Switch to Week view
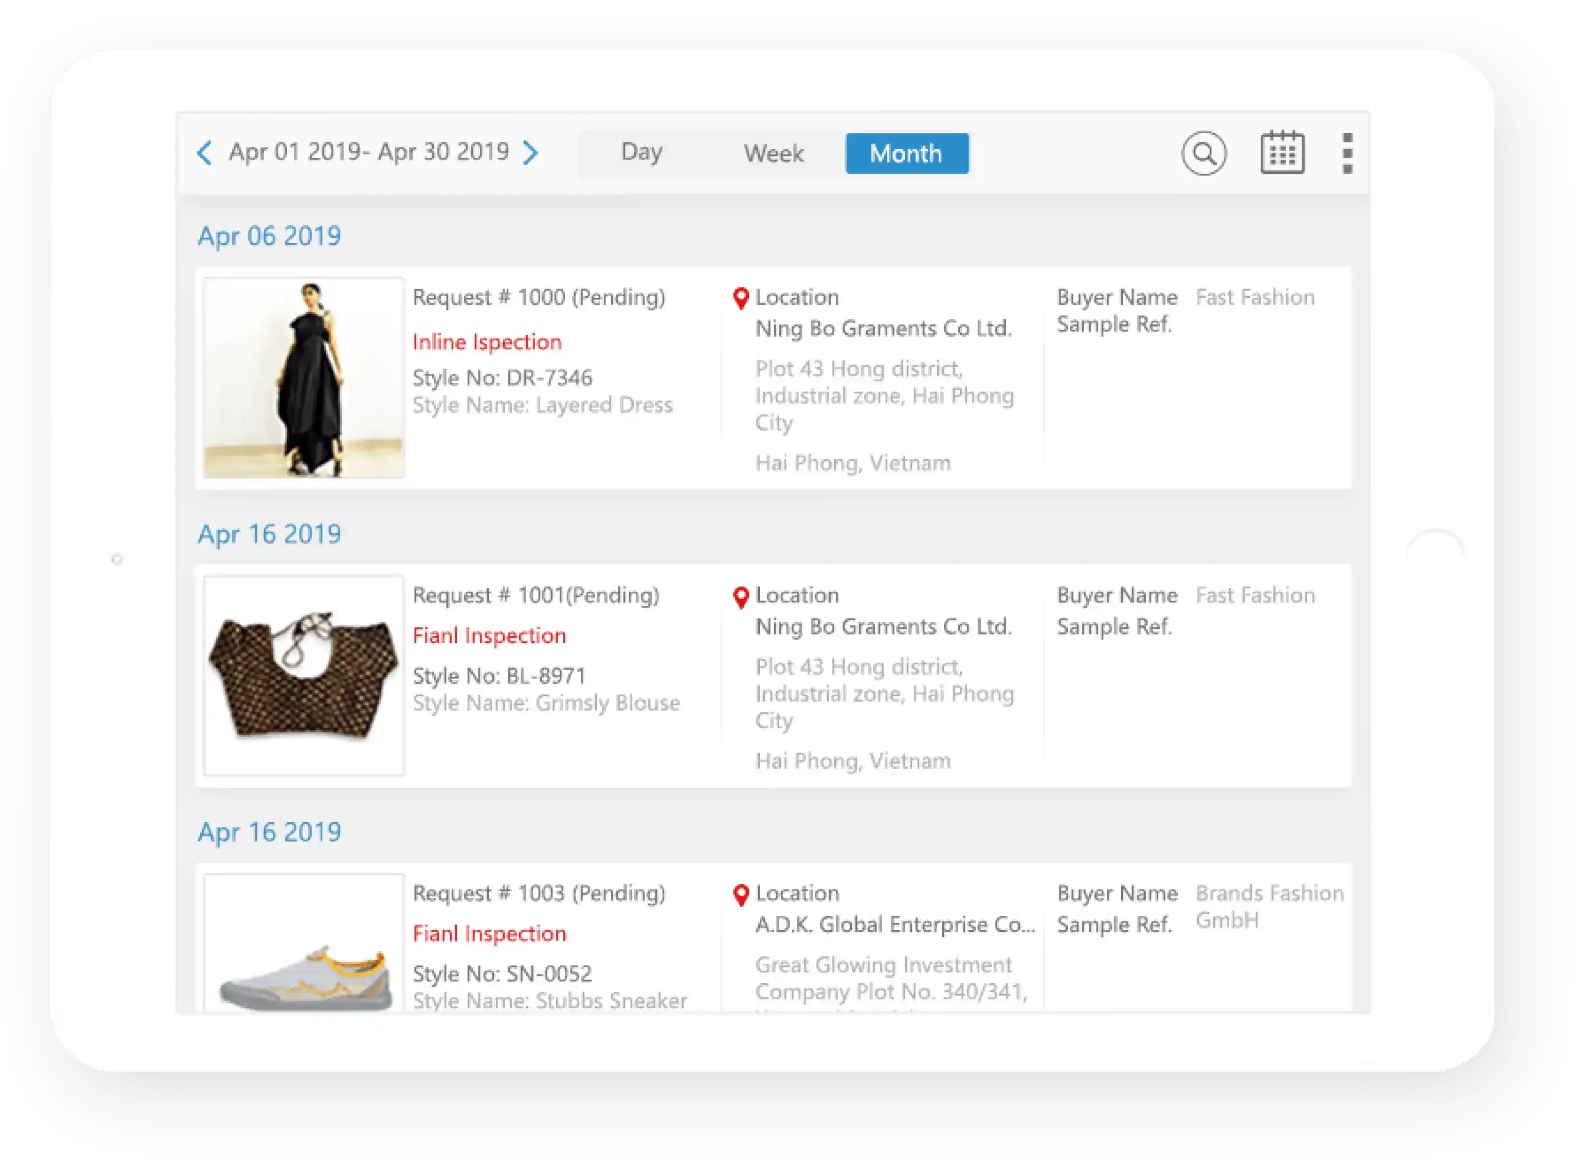The height and width of the screenshot is (1173, 1594). tap(773, 153)
